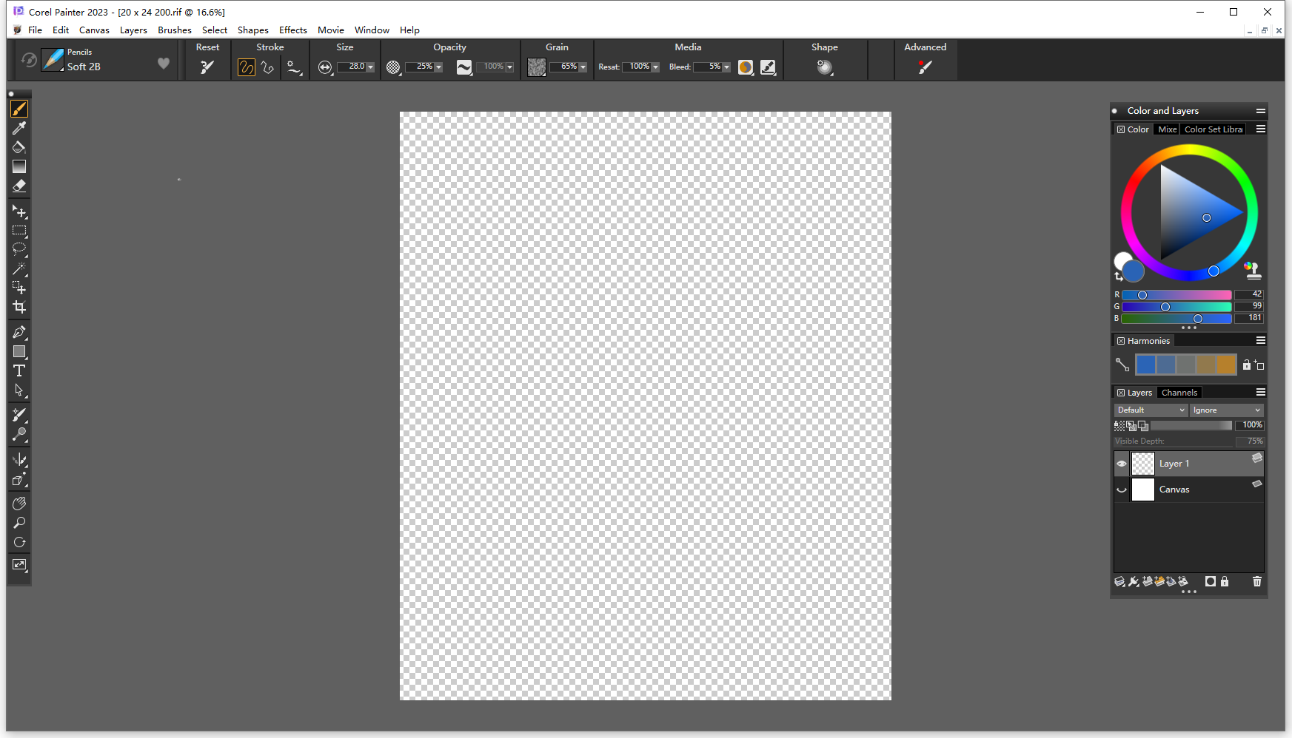The image size is (1292, 738).
Task: Open the Grain 65% dropdown arrow
Action: (x=583, y=67)
